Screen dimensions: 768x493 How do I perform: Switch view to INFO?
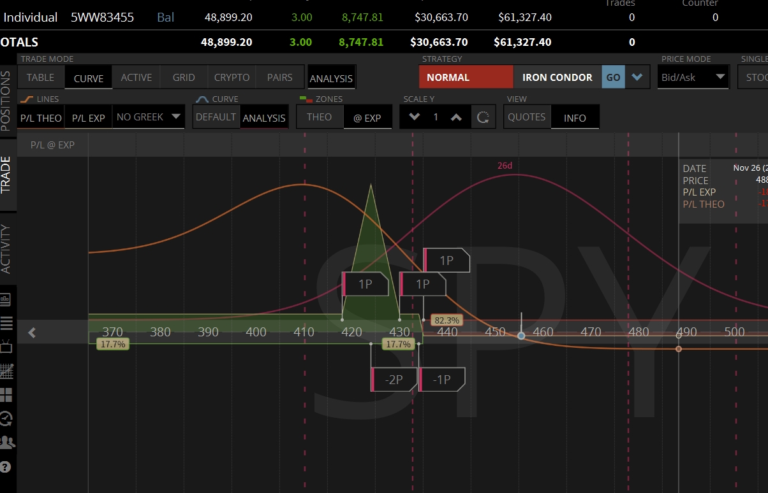tap(575, 118)
